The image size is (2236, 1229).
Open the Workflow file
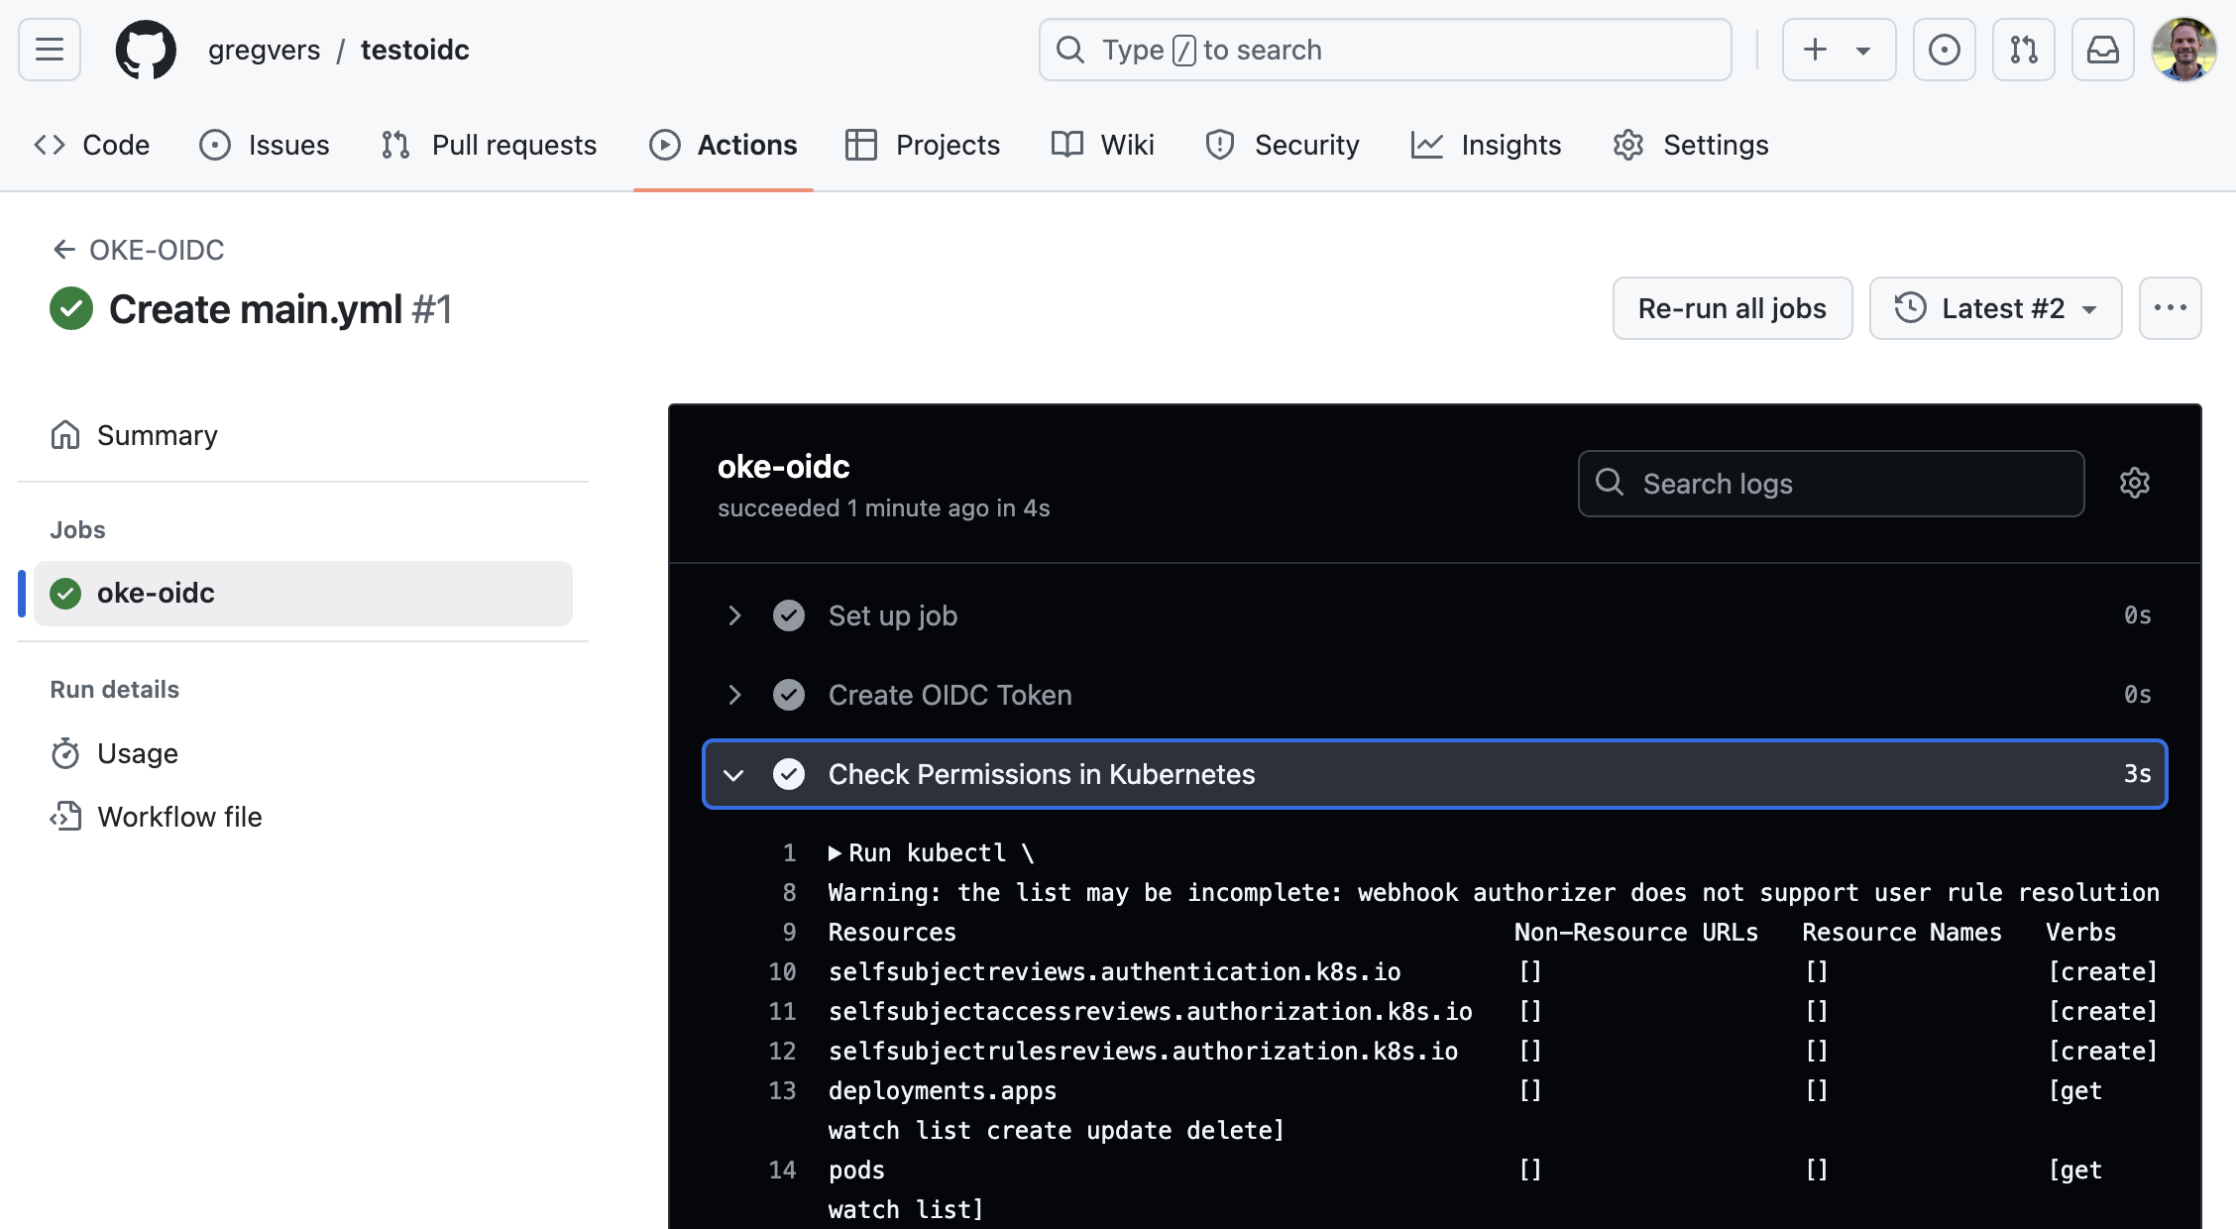[x=178, y=817]
